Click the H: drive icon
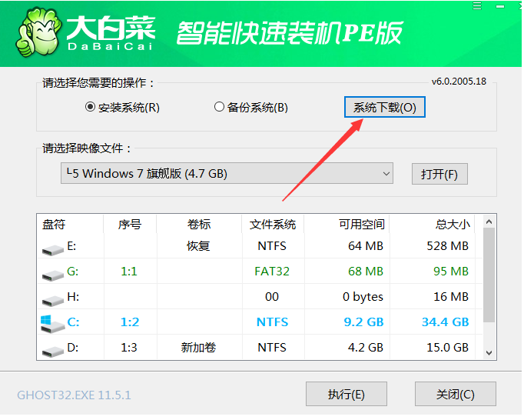524x420 pixels. 53,300
